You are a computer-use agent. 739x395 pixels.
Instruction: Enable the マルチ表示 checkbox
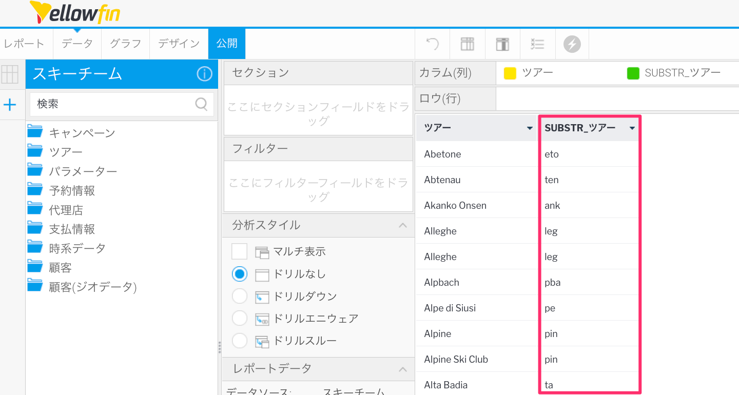click(240, 251)
